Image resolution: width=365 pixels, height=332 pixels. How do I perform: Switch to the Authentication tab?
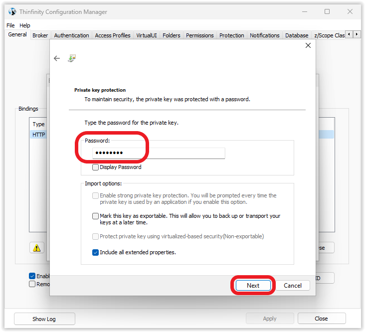[x=71, y=35]
